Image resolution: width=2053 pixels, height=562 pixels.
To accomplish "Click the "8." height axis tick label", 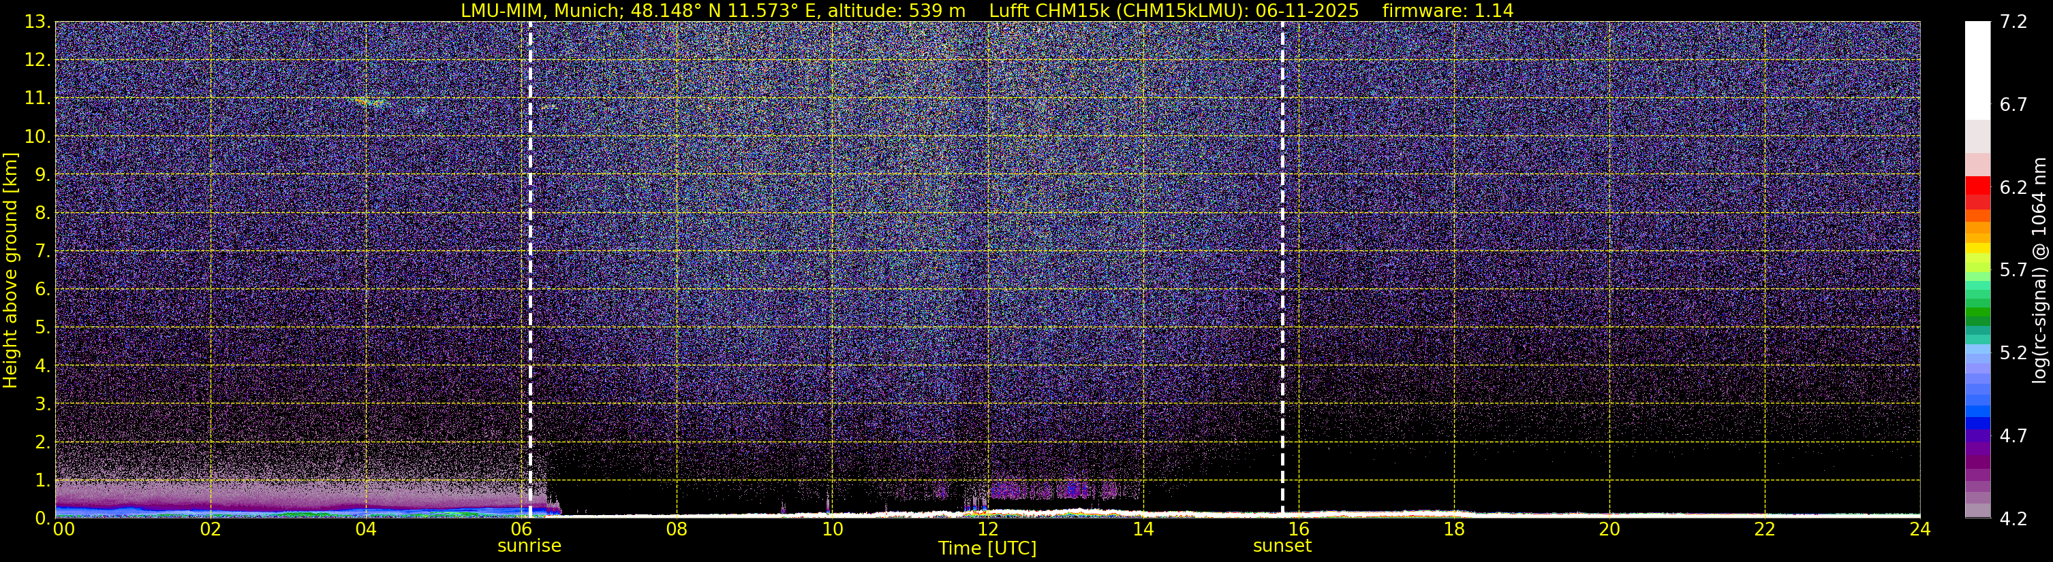I will [43, 214].
